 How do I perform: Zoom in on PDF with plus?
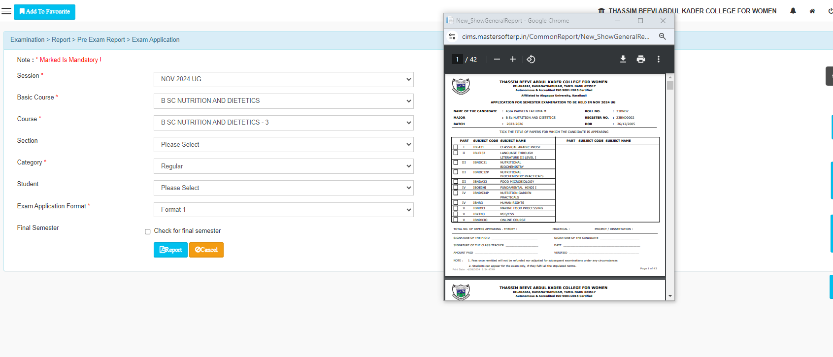pos(512,59)
